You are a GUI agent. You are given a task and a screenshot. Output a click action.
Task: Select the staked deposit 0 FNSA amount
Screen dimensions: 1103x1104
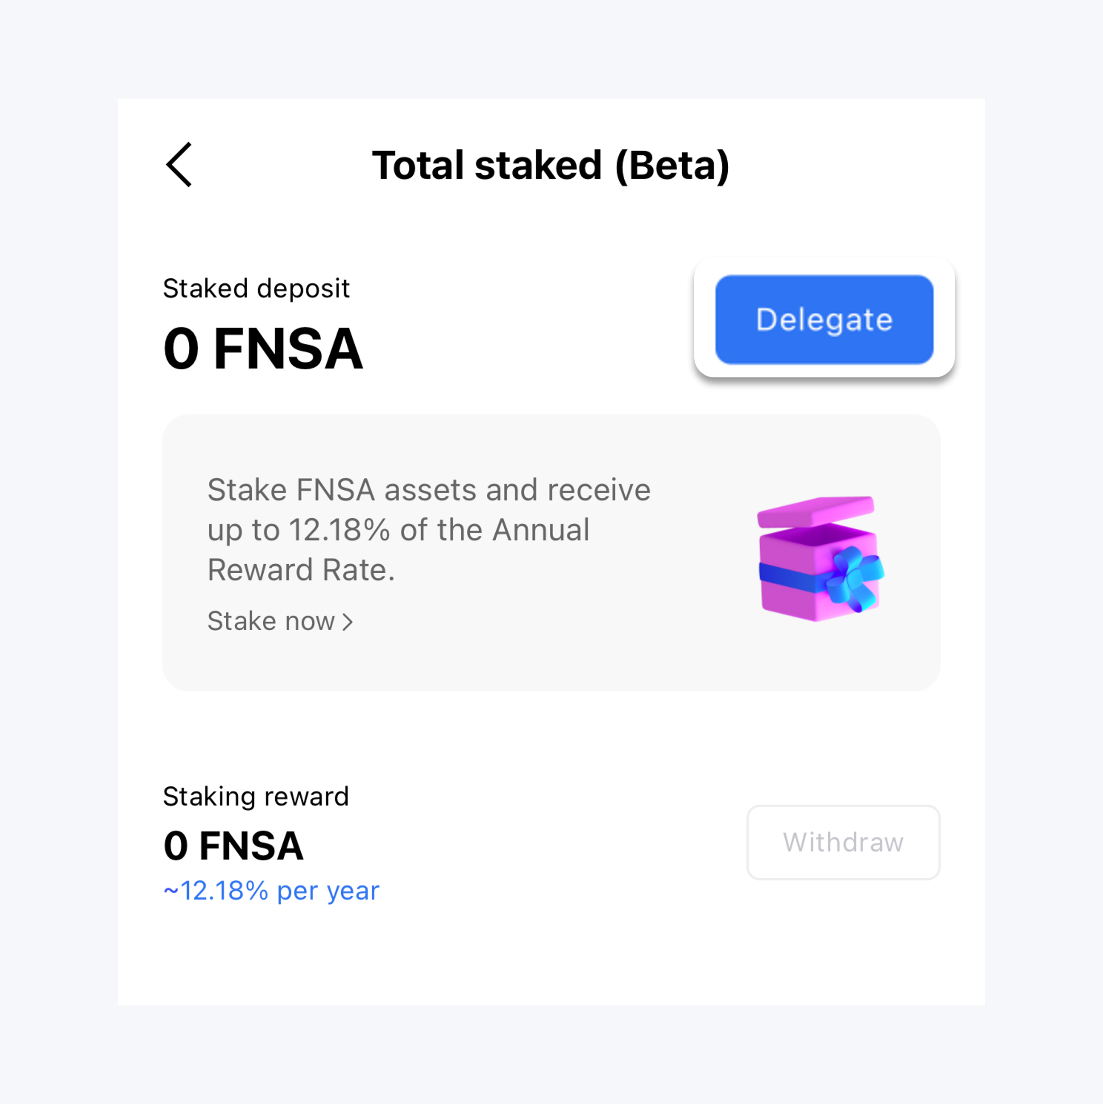(x=263, y=348)
